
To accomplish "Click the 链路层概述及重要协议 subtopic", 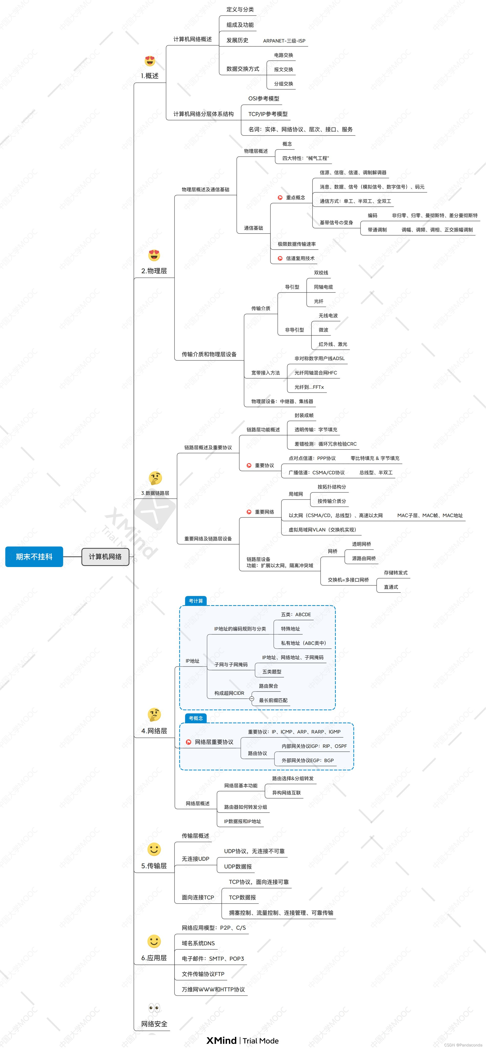I will click(208, 447).
